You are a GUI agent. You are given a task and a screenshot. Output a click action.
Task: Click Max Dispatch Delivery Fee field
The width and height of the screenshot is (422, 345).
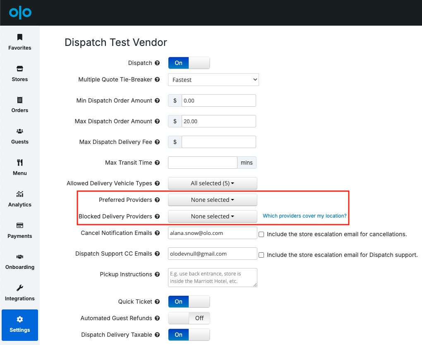coord(218,142)
